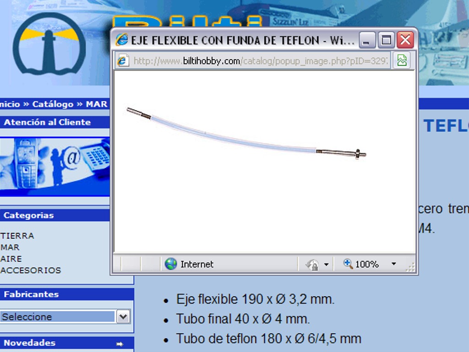Select Catálogo in the breadcrumb

pyautogui.click(x=53, y=104)
